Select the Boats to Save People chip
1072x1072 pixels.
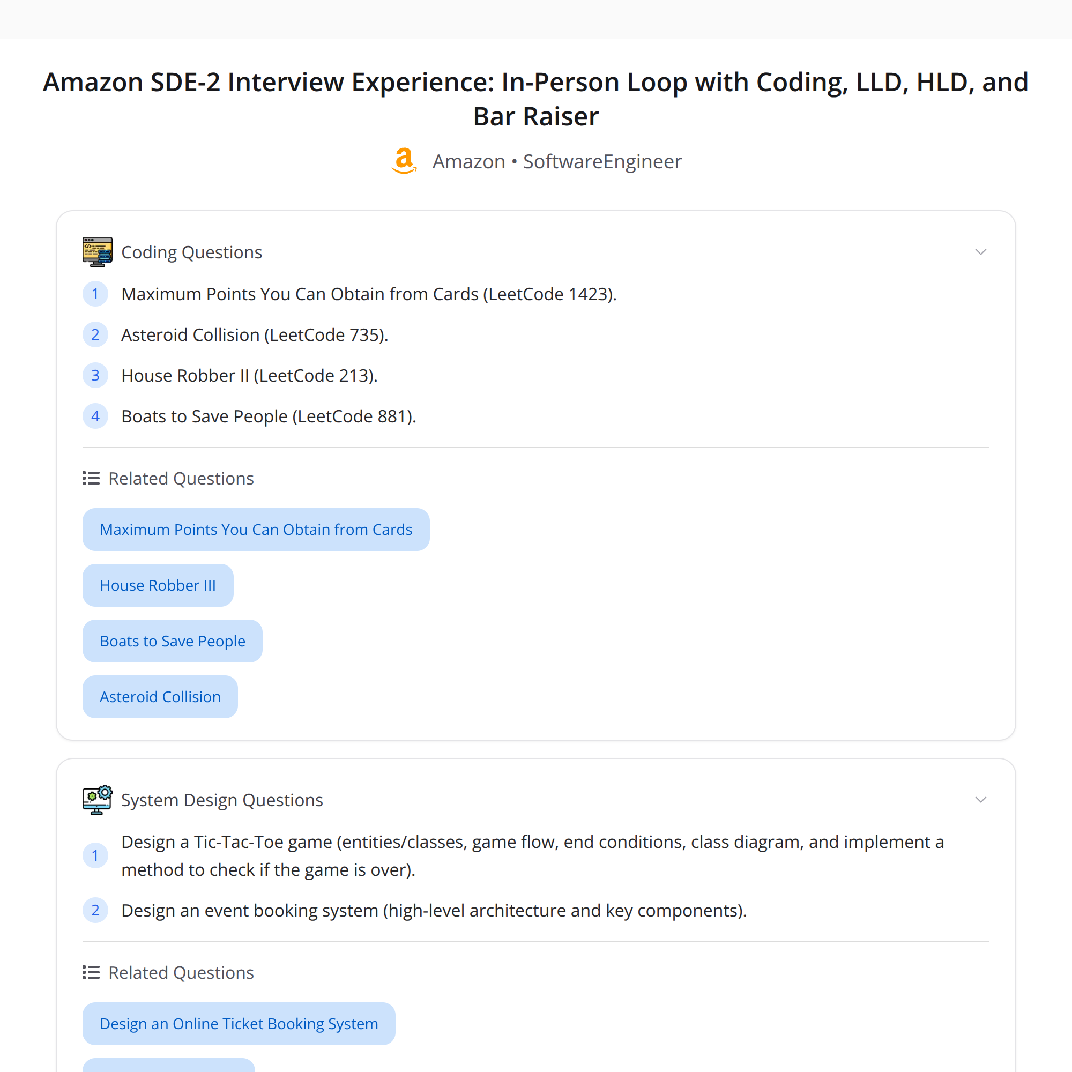coord(172,641)
